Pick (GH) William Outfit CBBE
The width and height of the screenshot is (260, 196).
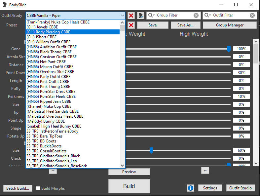tap(73, 42)
